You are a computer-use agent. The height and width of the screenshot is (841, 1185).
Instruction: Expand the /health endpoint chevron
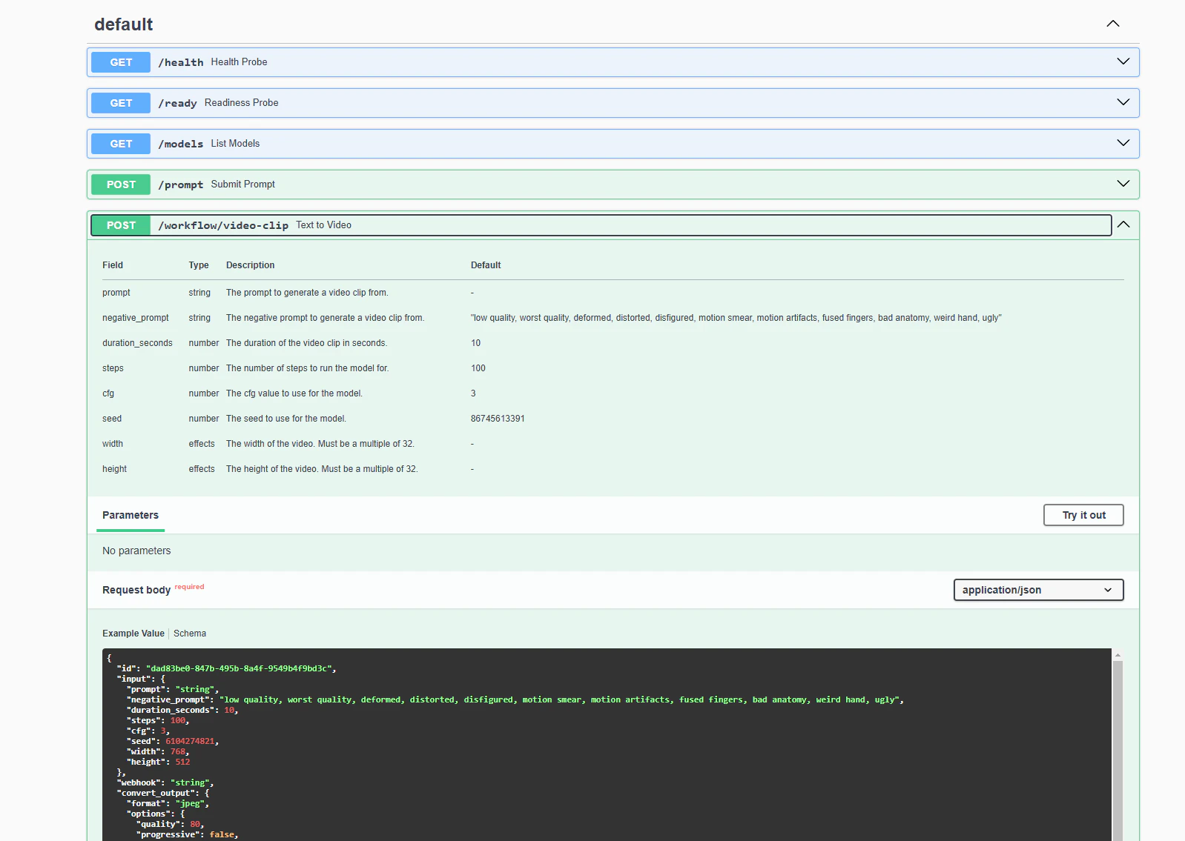1123,62
